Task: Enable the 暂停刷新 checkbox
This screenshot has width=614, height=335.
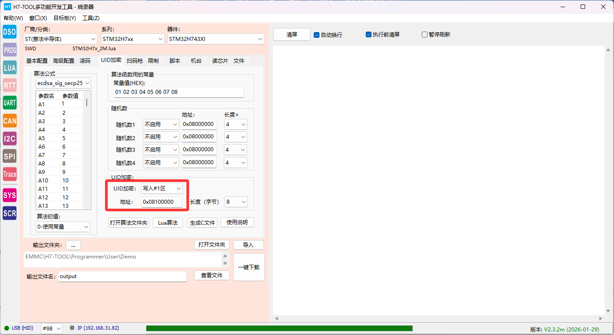Action: pos(424,35)
